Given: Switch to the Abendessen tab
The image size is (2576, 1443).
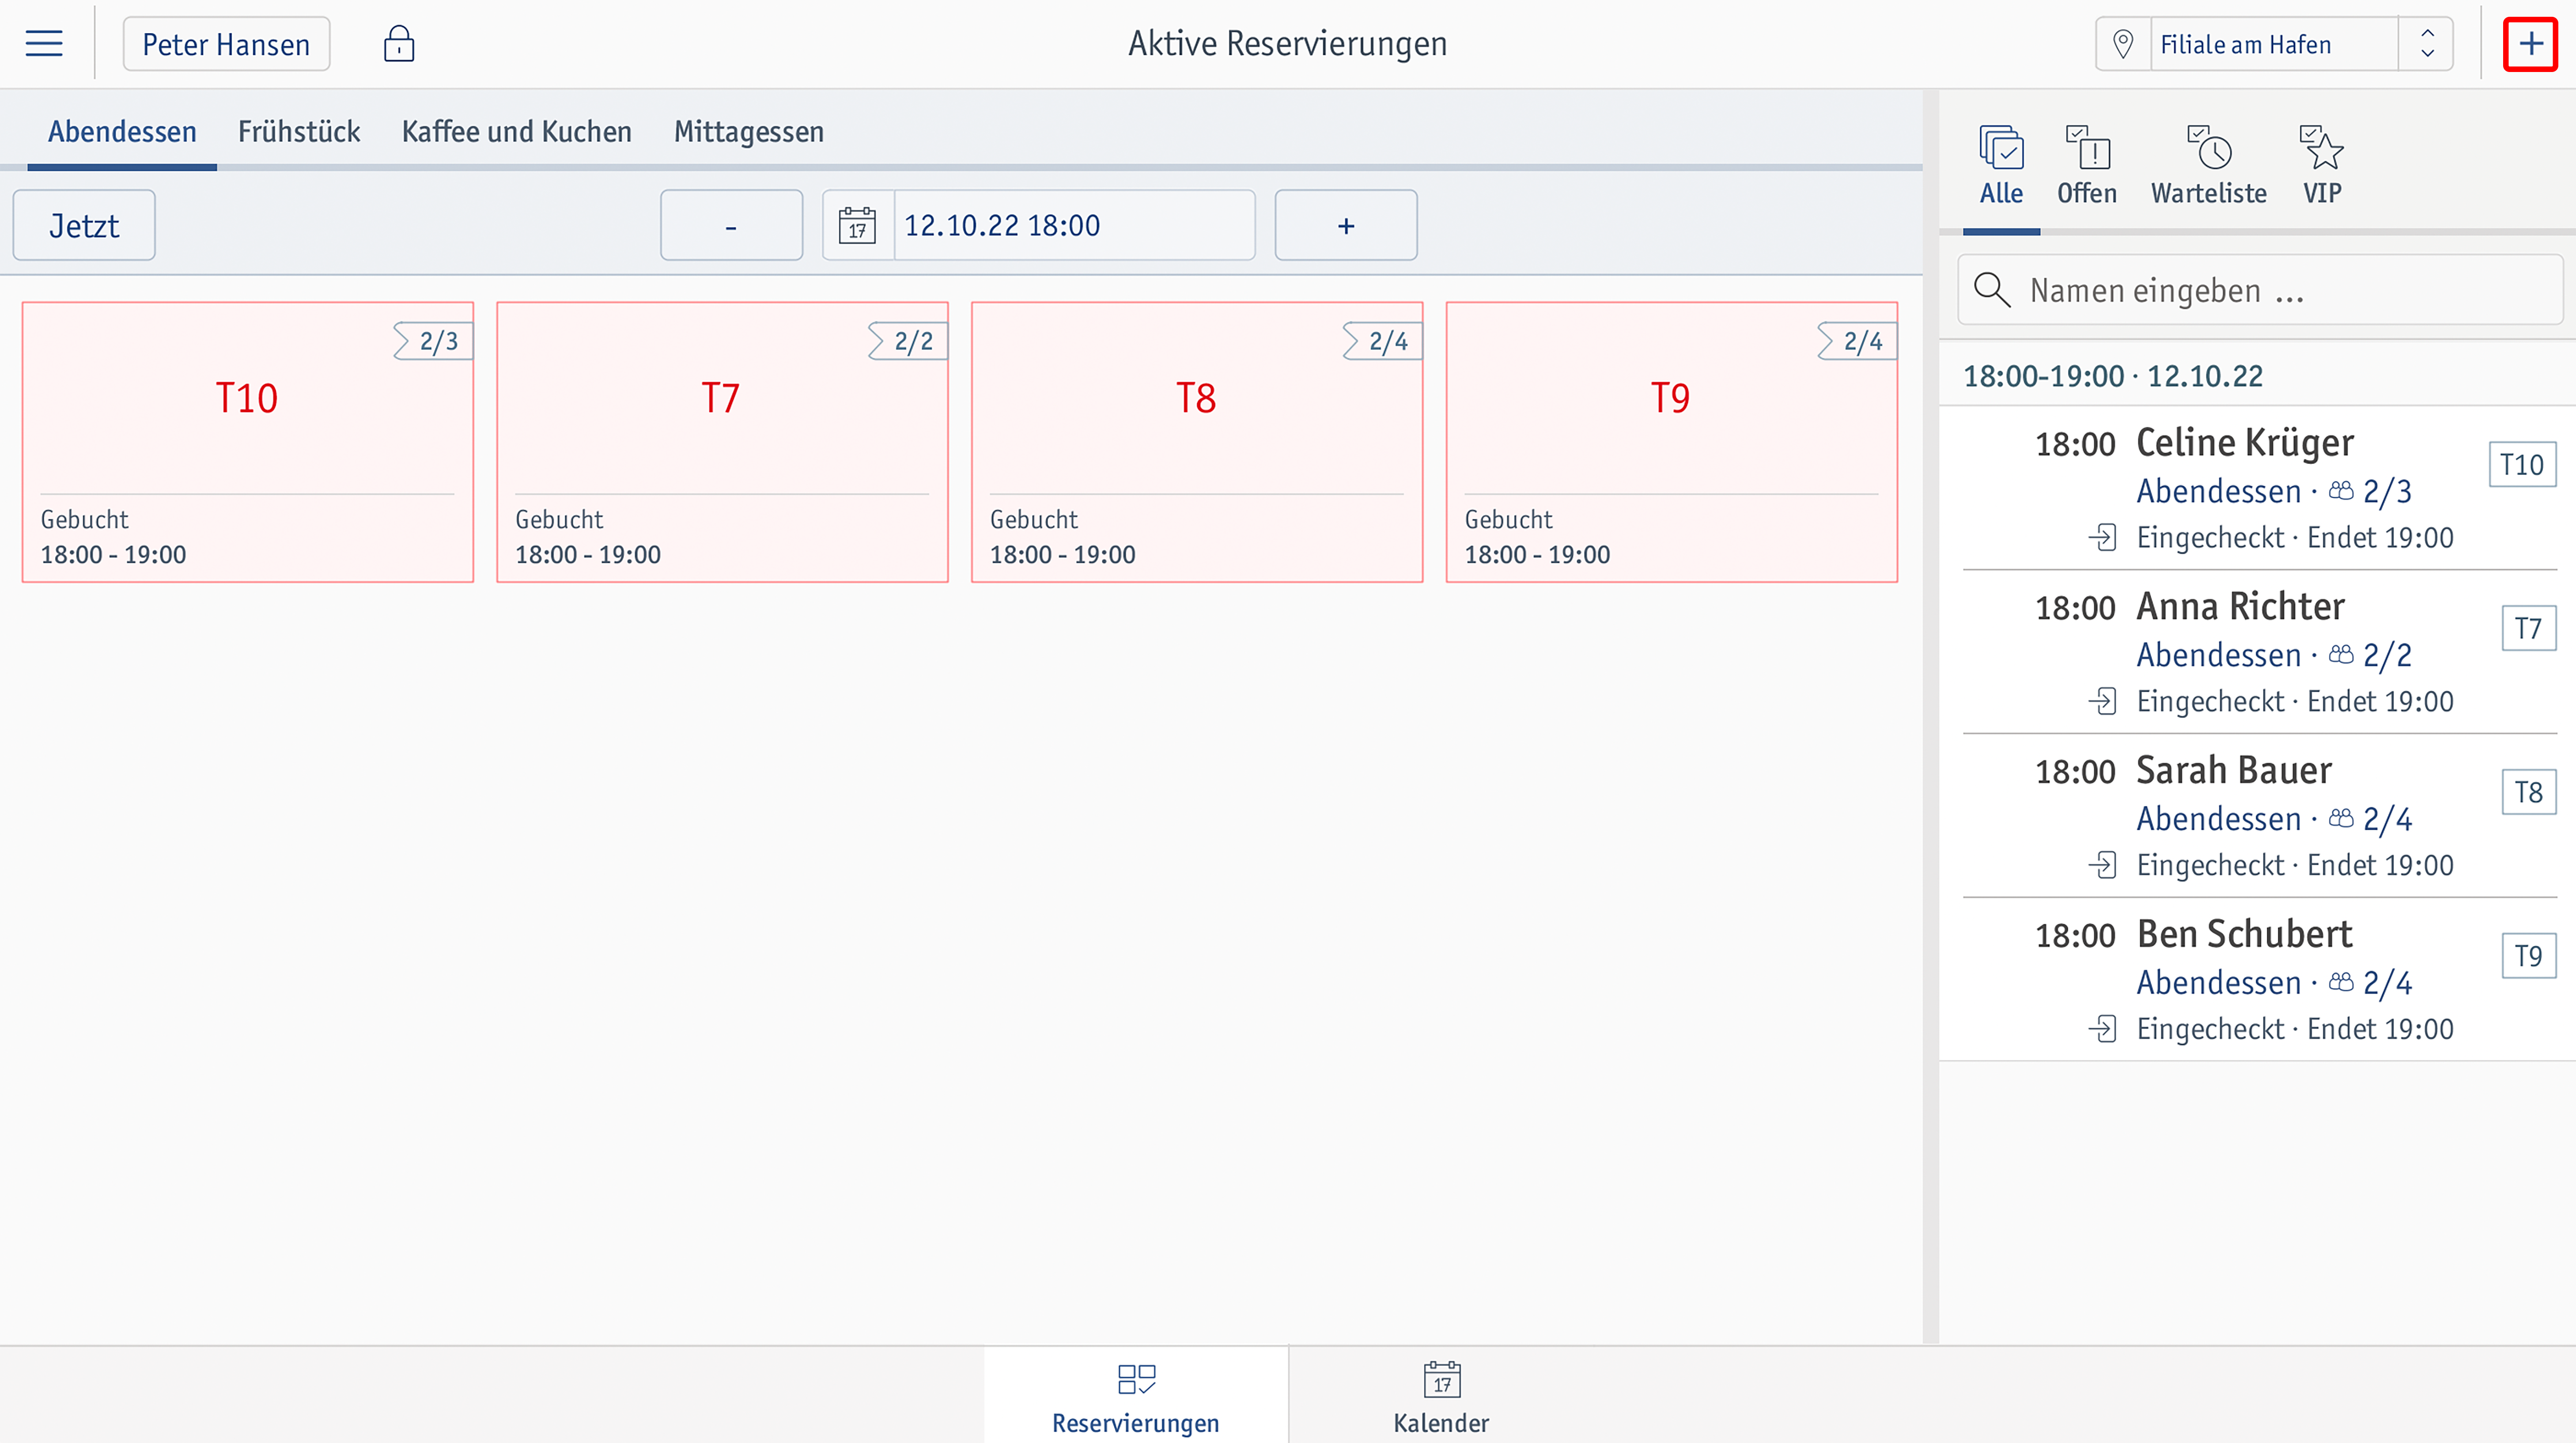Looking at the screenshot, I should [122, 132].
